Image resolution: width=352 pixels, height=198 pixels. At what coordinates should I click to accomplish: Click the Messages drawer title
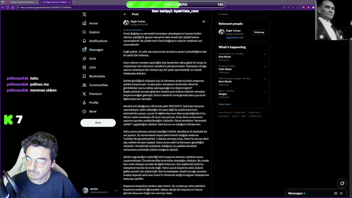295,193
